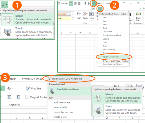The image size is (145, 123).
Task: Click the Insert cells icon
Action: click(x=79, y=14)
